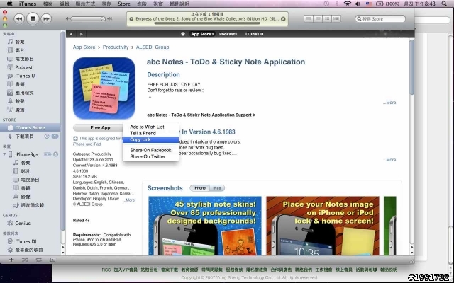Image resolution: width=454 pixels, height=283 pixels.
Task: Expand languages list More link
Action: [x=128, y=200]
